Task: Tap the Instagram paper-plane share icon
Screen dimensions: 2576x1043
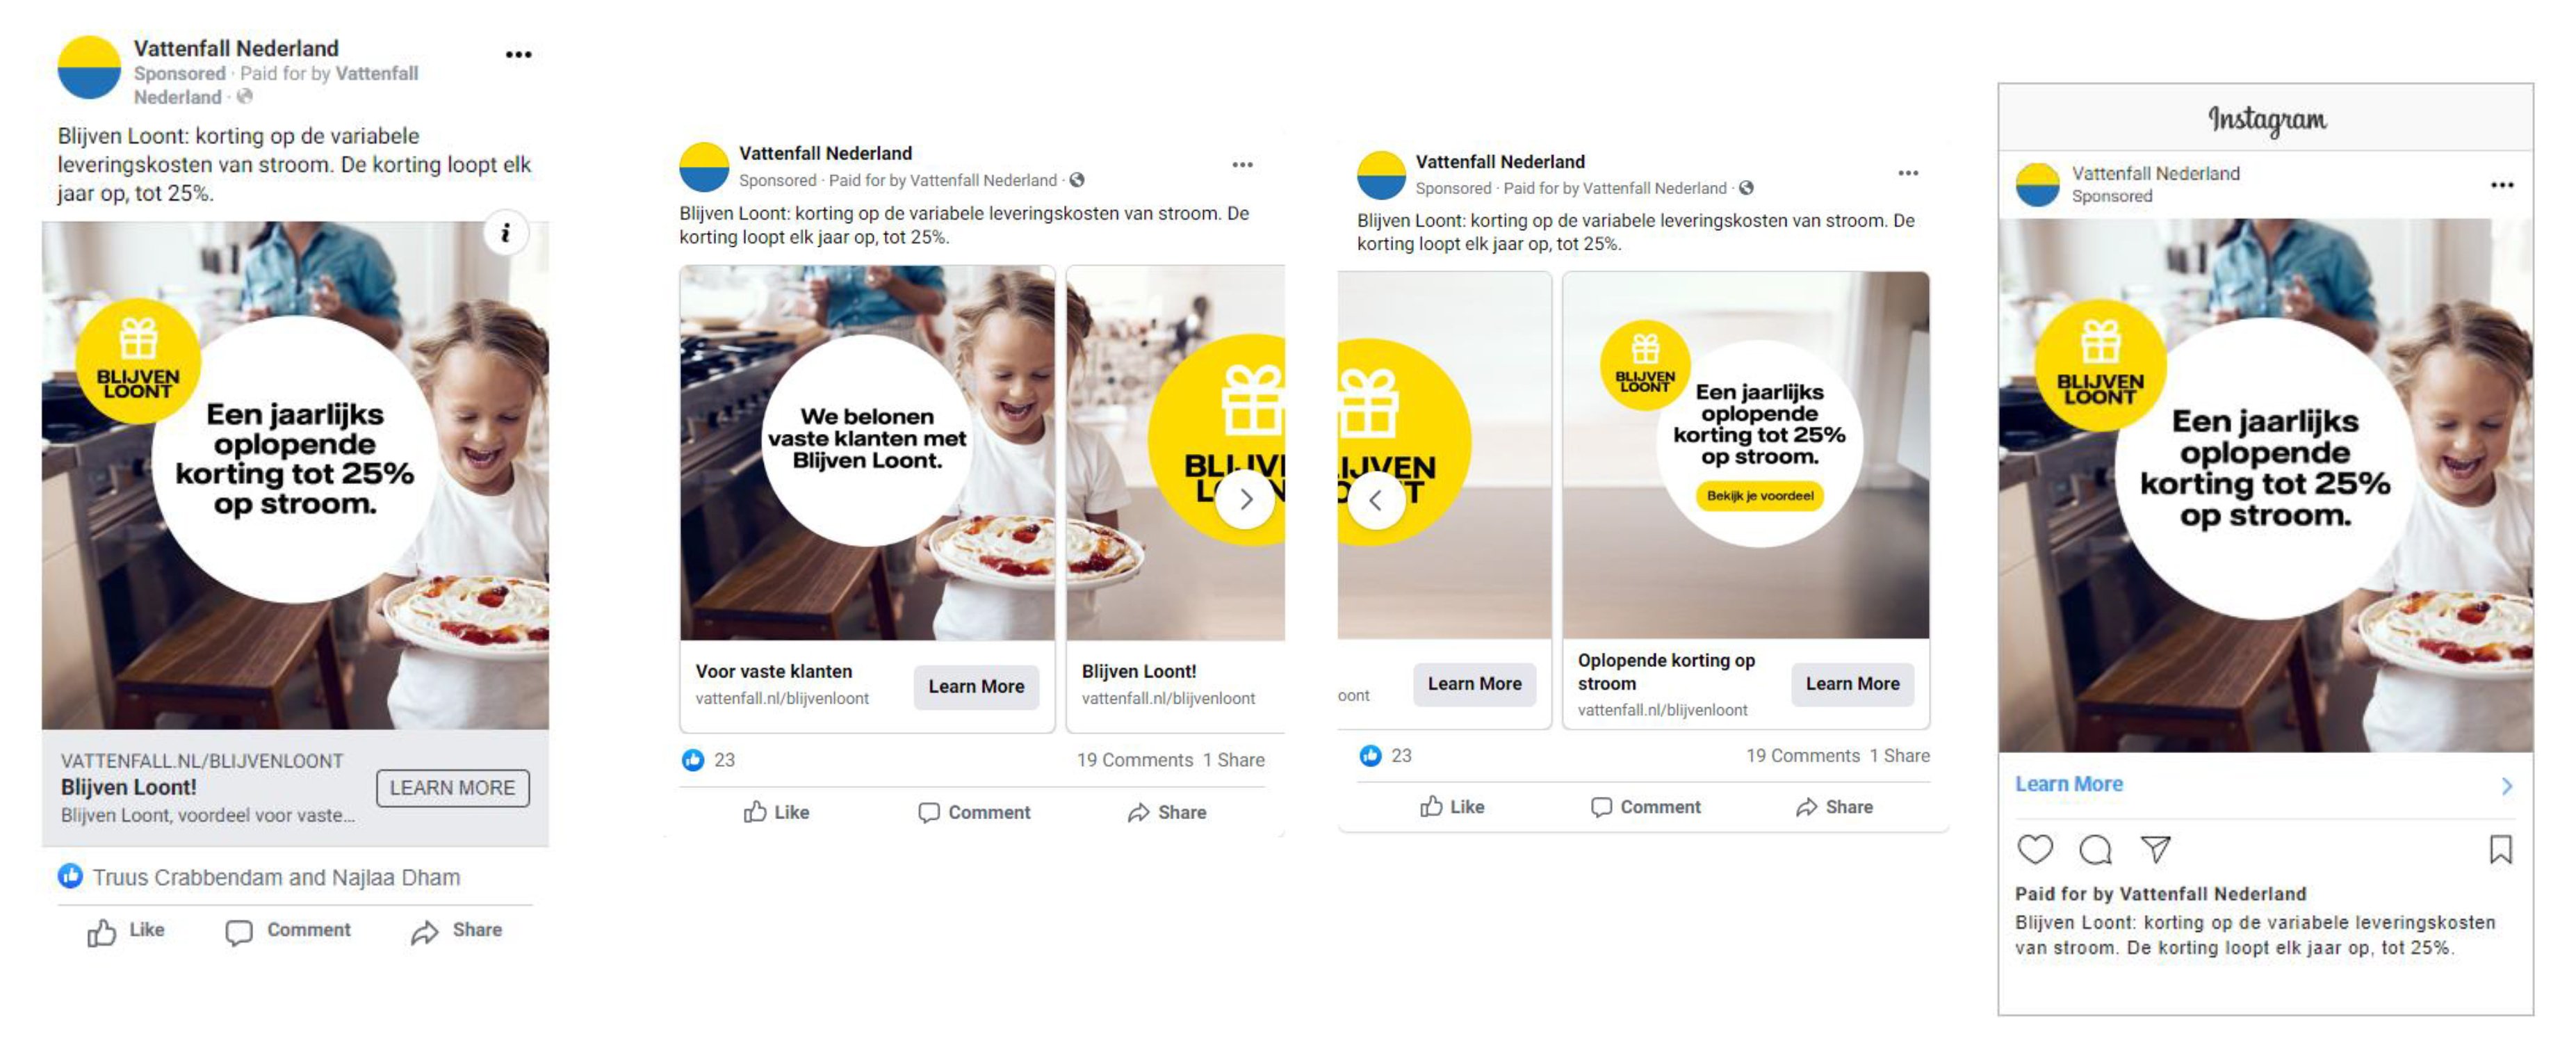Action: pos(2155,849)
